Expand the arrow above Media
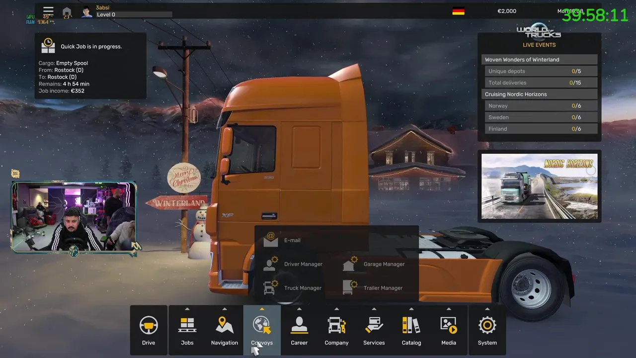The image size is (636, 358). [x=449, y=309]
